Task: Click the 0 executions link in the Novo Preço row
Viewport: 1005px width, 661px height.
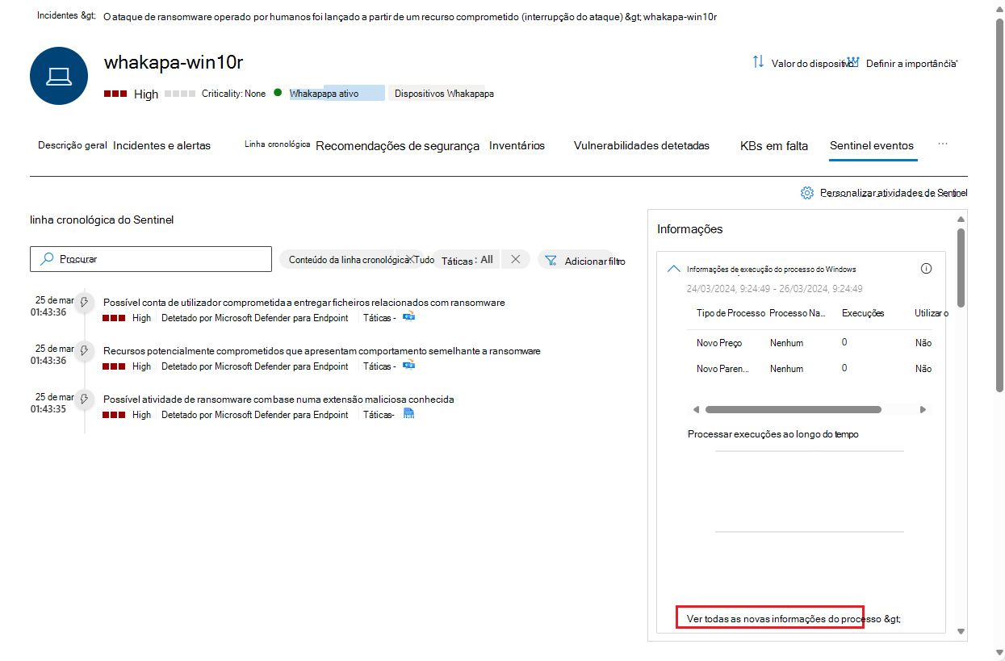Action: (844, 342)
